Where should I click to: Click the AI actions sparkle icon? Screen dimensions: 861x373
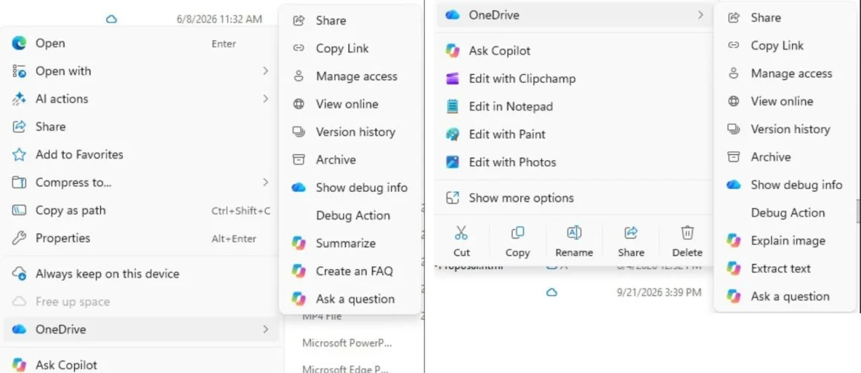pyautogui.click(x=19, y=99)
